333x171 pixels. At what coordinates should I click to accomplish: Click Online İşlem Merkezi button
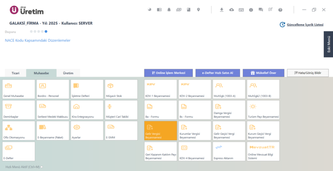pyautogui.click(x=168, y=73)
